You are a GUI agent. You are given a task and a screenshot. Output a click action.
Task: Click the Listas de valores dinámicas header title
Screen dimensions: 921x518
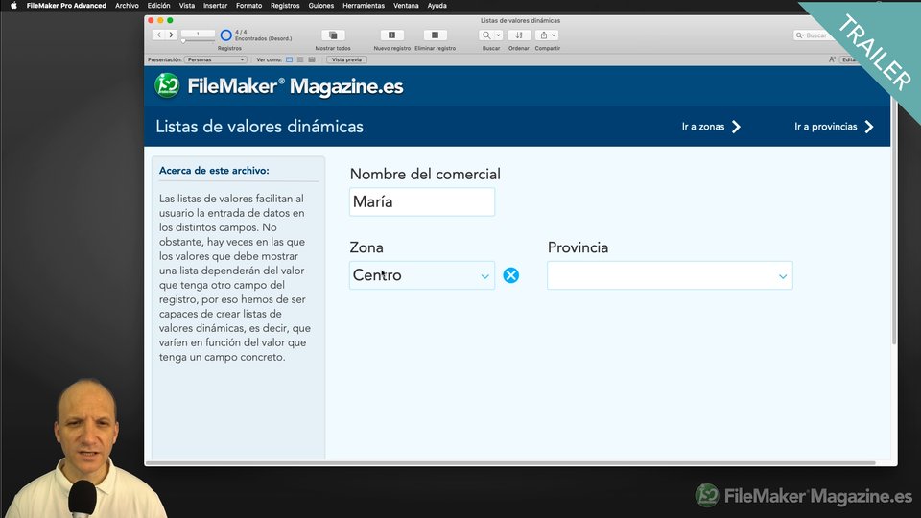pos(260,127)
